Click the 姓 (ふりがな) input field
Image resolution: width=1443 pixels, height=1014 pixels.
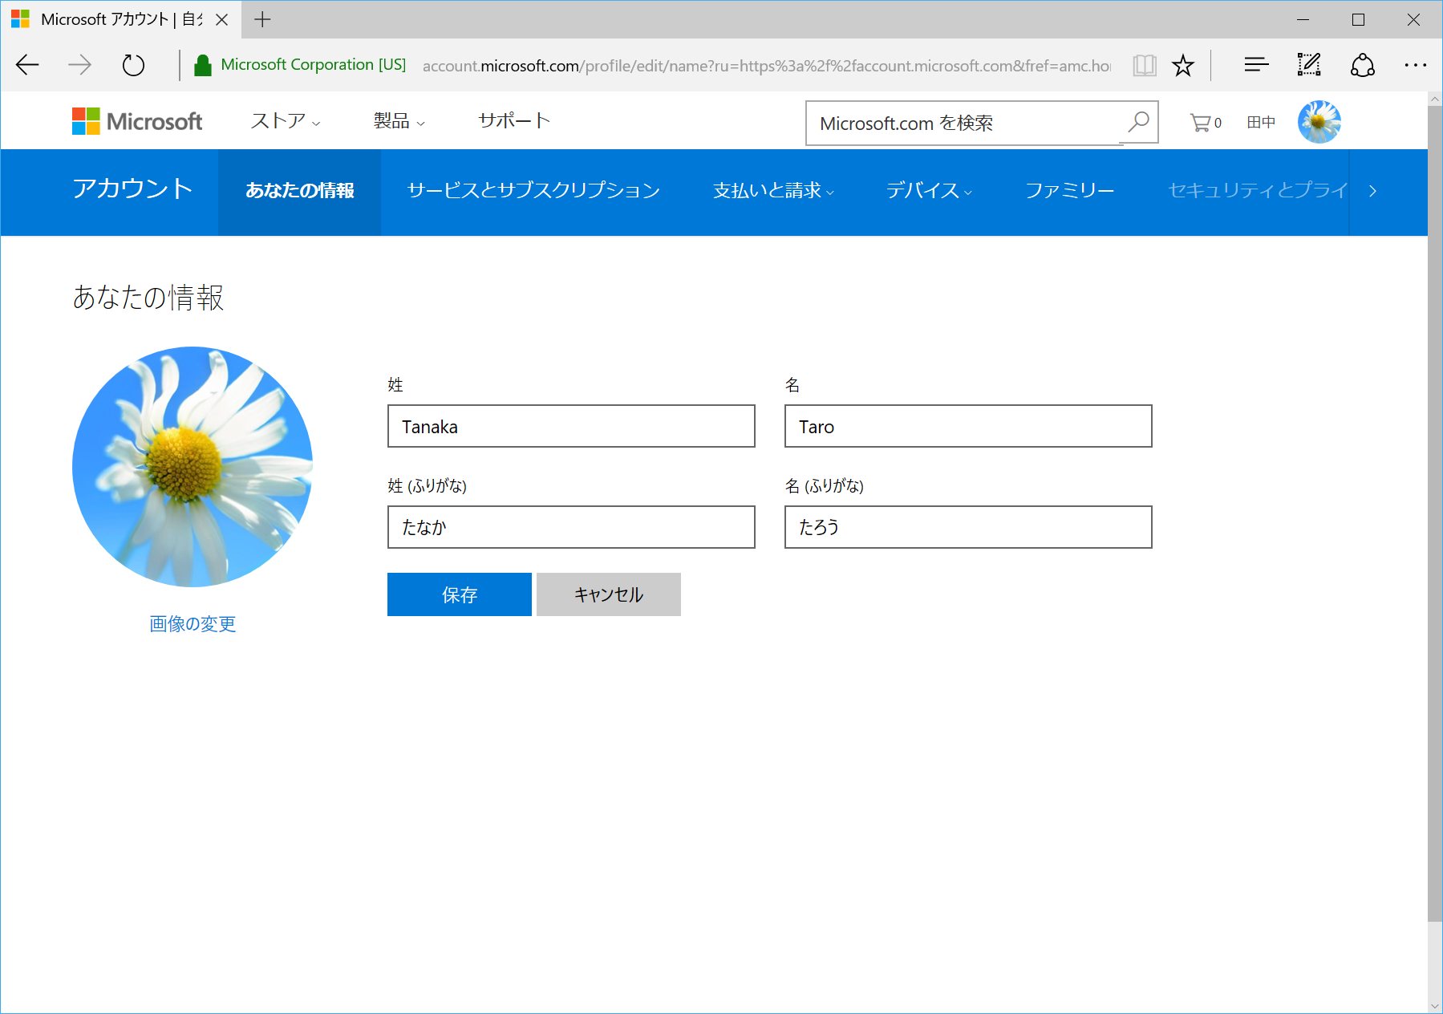tap(570, 527)
